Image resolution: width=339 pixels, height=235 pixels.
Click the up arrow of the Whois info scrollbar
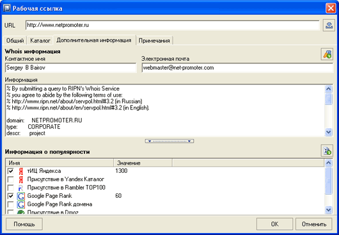328,89
